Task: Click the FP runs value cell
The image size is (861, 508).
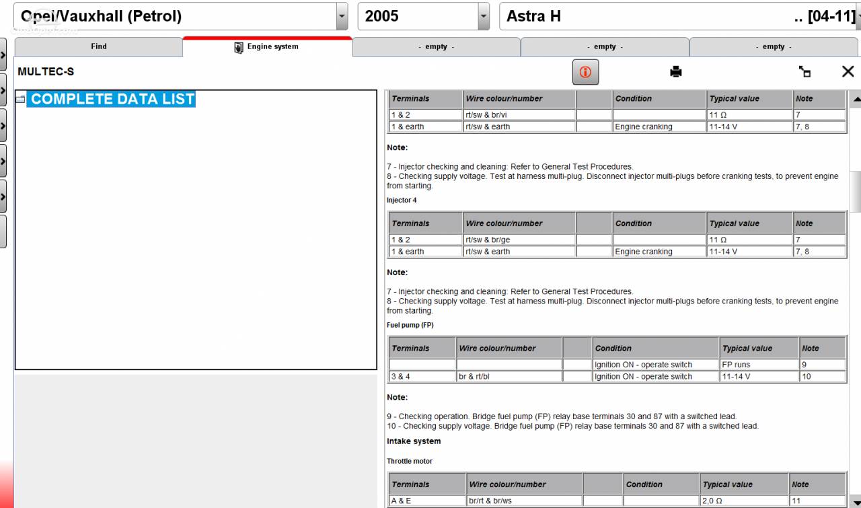Action: [x=759, y=365]
